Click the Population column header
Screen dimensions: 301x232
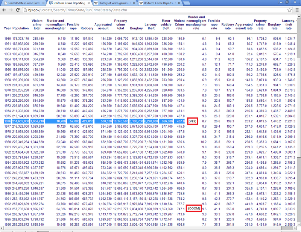[x=21, y=28]
